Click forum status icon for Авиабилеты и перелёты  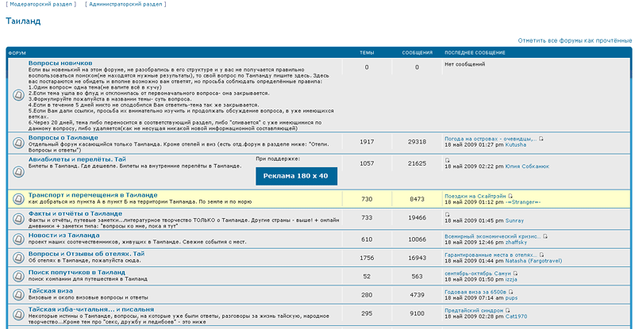click(18, 171)
